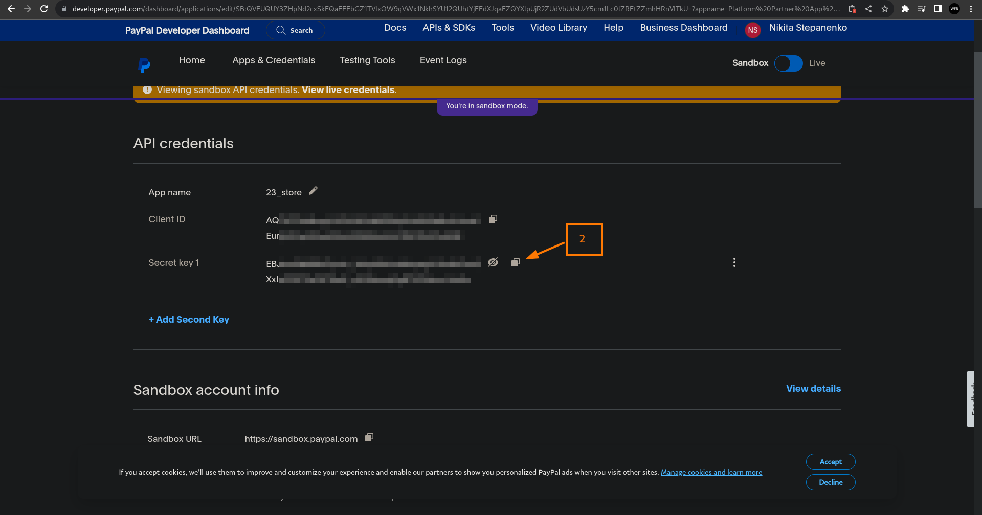Screen dimensions: 982x515
Task: Click the Search field
Action: tap(296, 30)
